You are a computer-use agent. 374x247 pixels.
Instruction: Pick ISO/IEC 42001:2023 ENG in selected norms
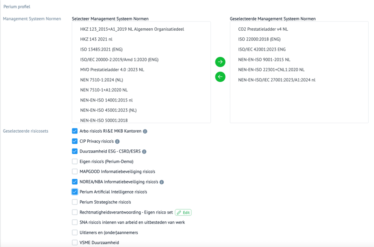point(262,49)
